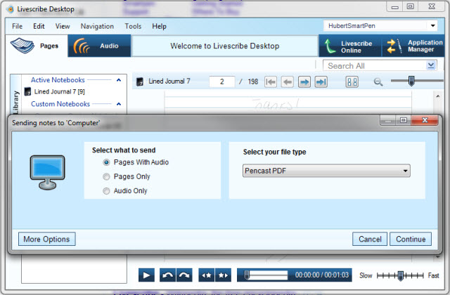
Task: Select Pages Only option
Action: pyautogui.click(x=107, y=176)
